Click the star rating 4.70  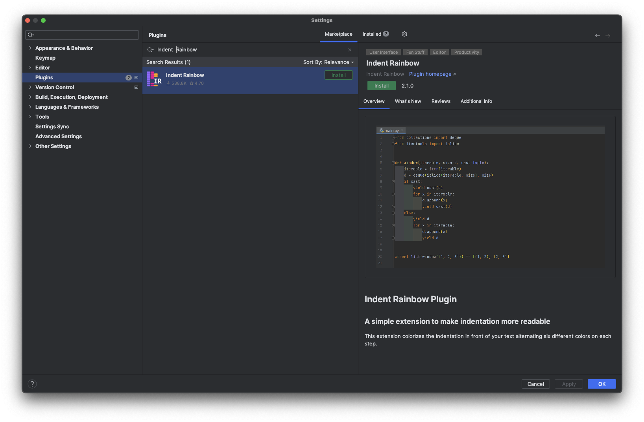(197, 83)
